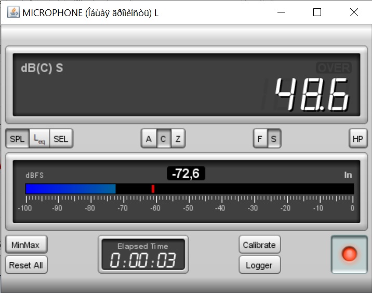Viewport: 372px width, 293px height.
Task: Set Fast time weighting with F
Action: pyautogui.click(x=260, y=139)
